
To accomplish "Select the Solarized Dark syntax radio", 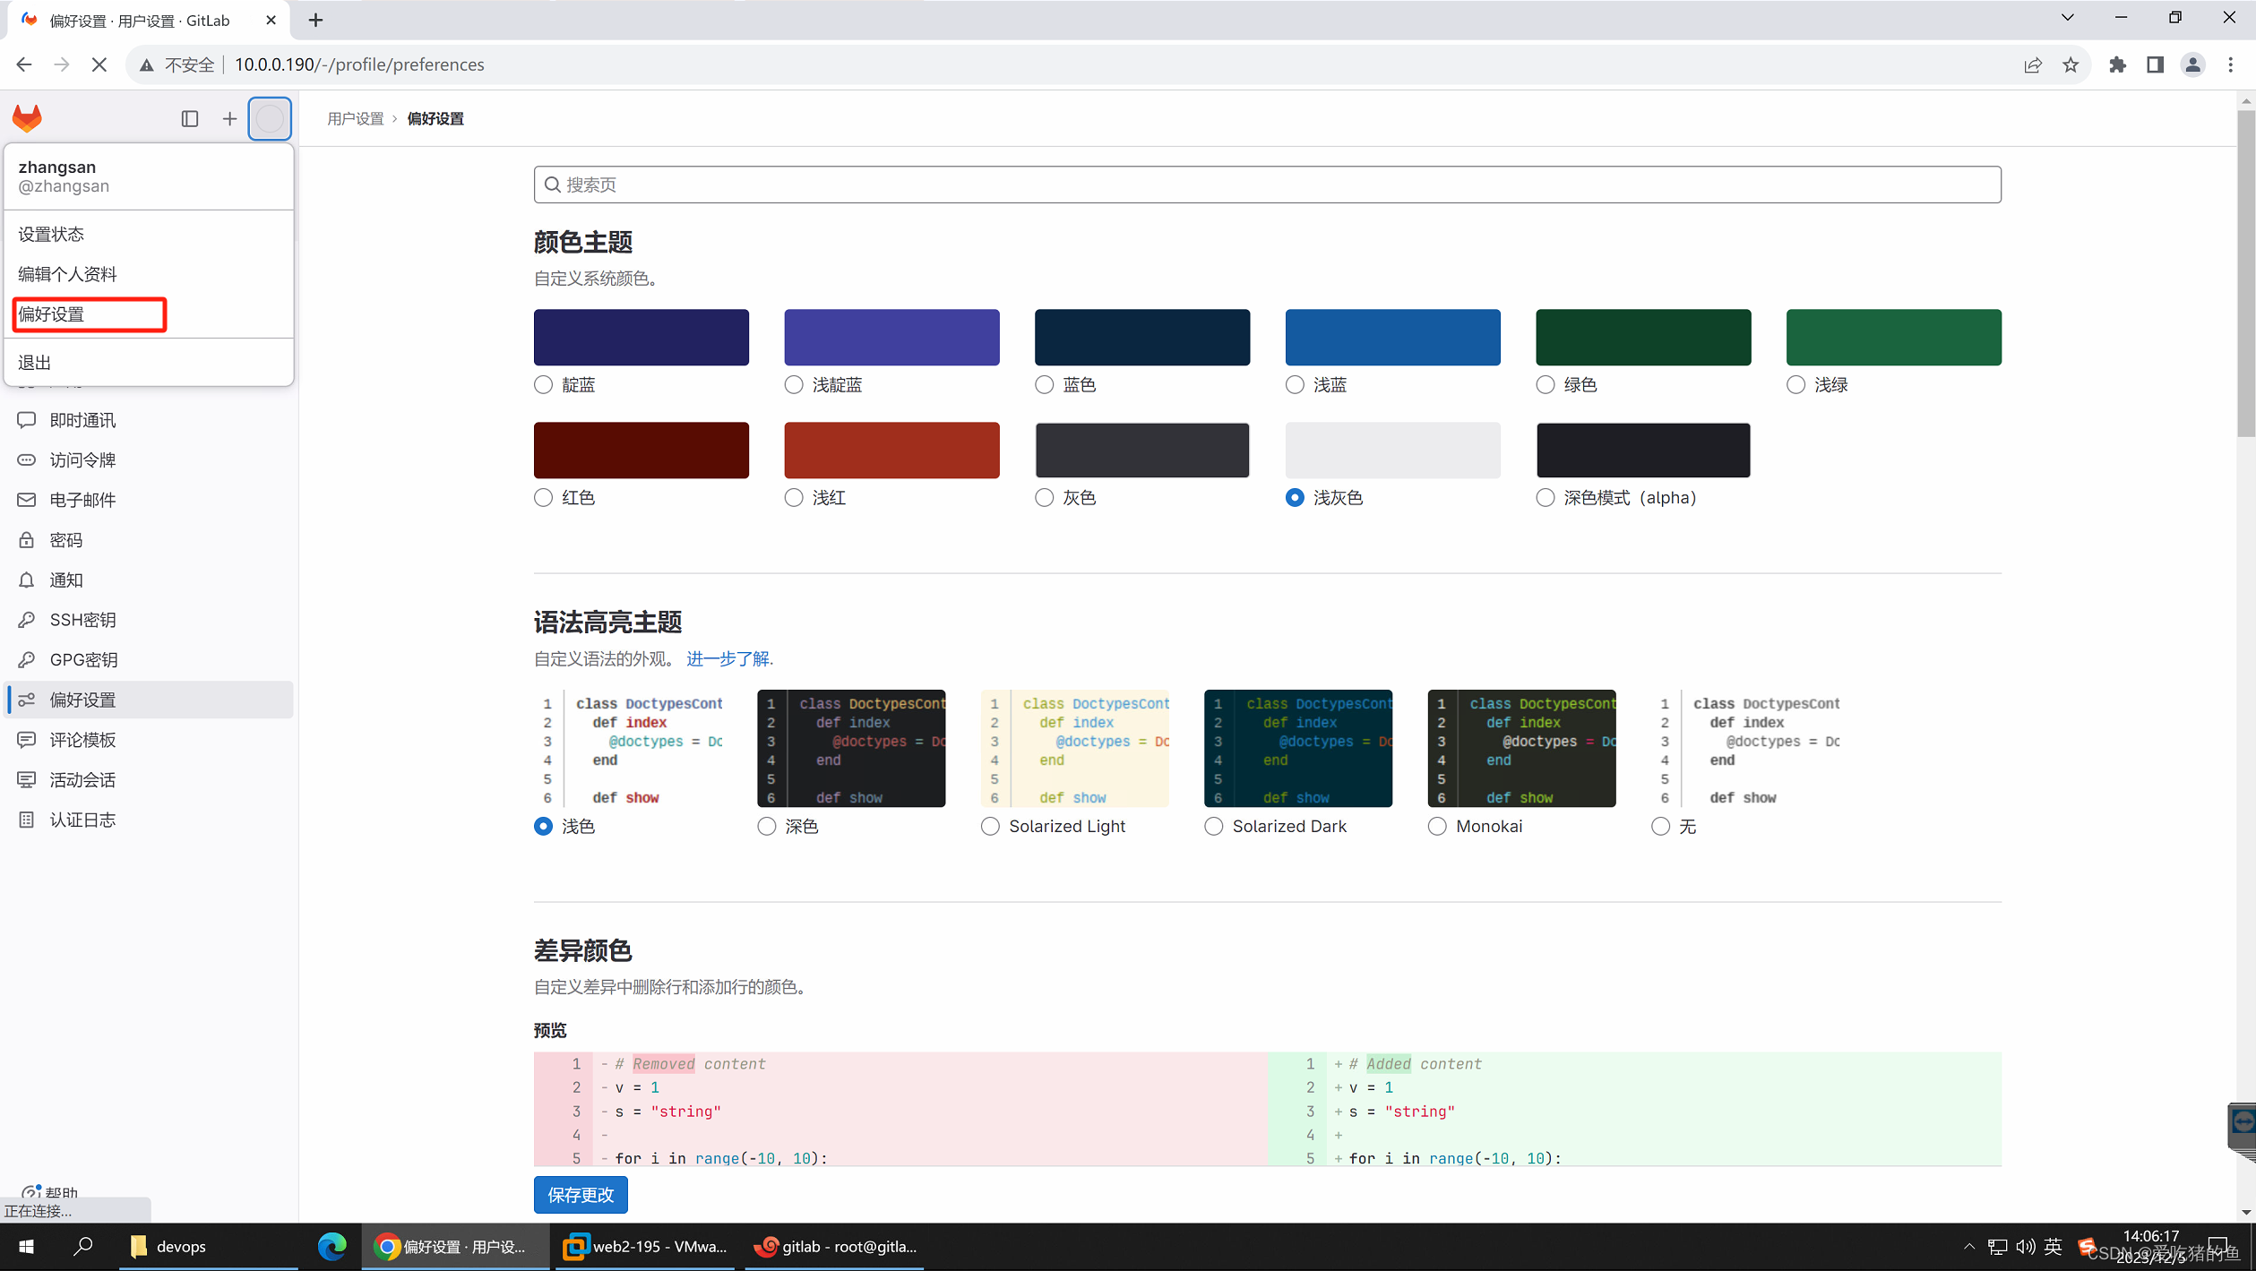I will coord(1213,827).
